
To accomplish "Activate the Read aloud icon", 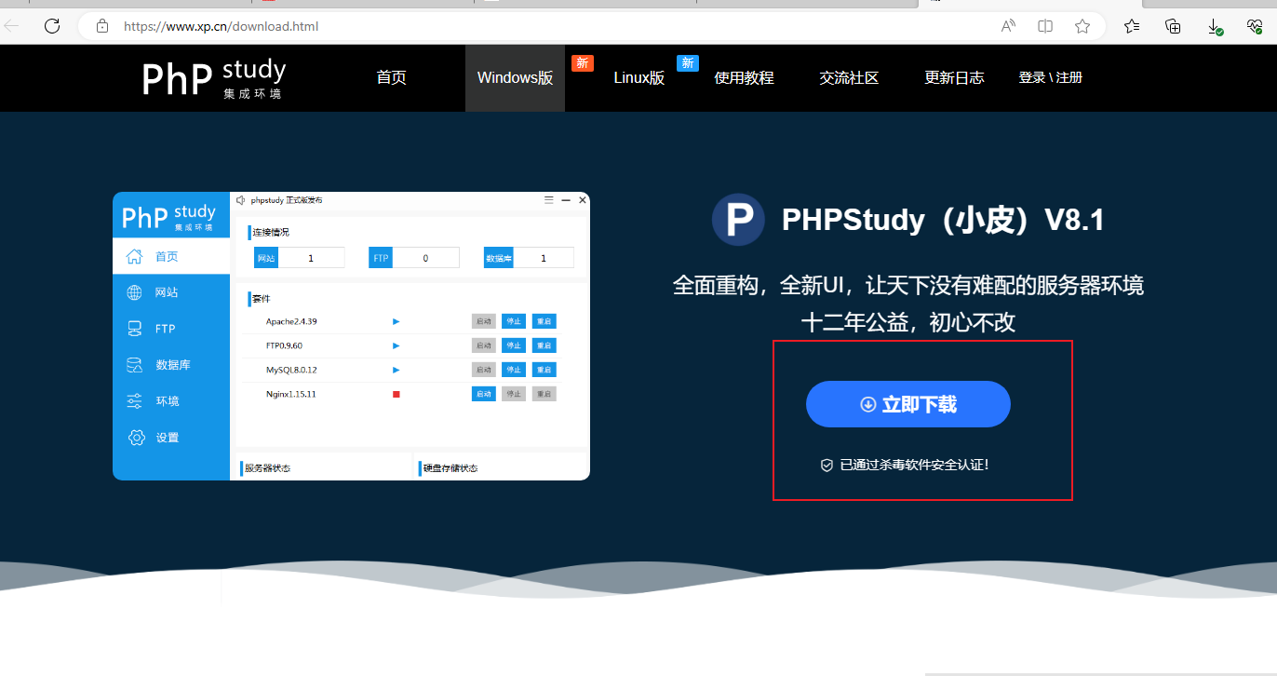I will (1008, 26).
